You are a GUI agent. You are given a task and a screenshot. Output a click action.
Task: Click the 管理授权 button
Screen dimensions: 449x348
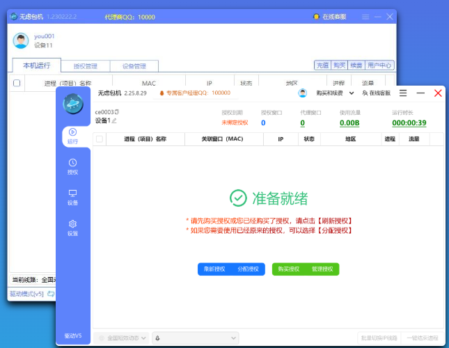pyautogui.click(x=322, y=269)
